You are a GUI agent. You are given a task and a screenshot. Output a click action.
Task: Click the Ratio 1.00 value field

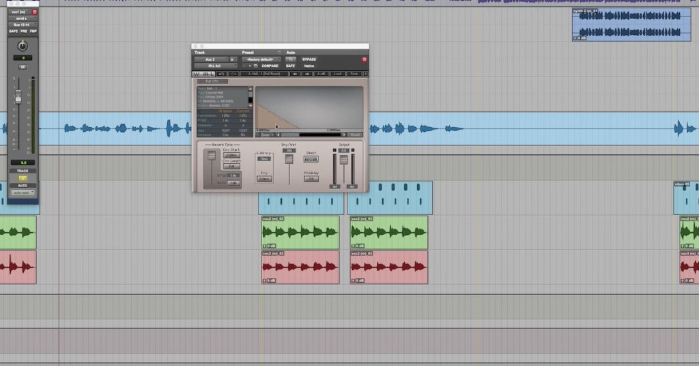pyautogui.click(x=233, y=183)
